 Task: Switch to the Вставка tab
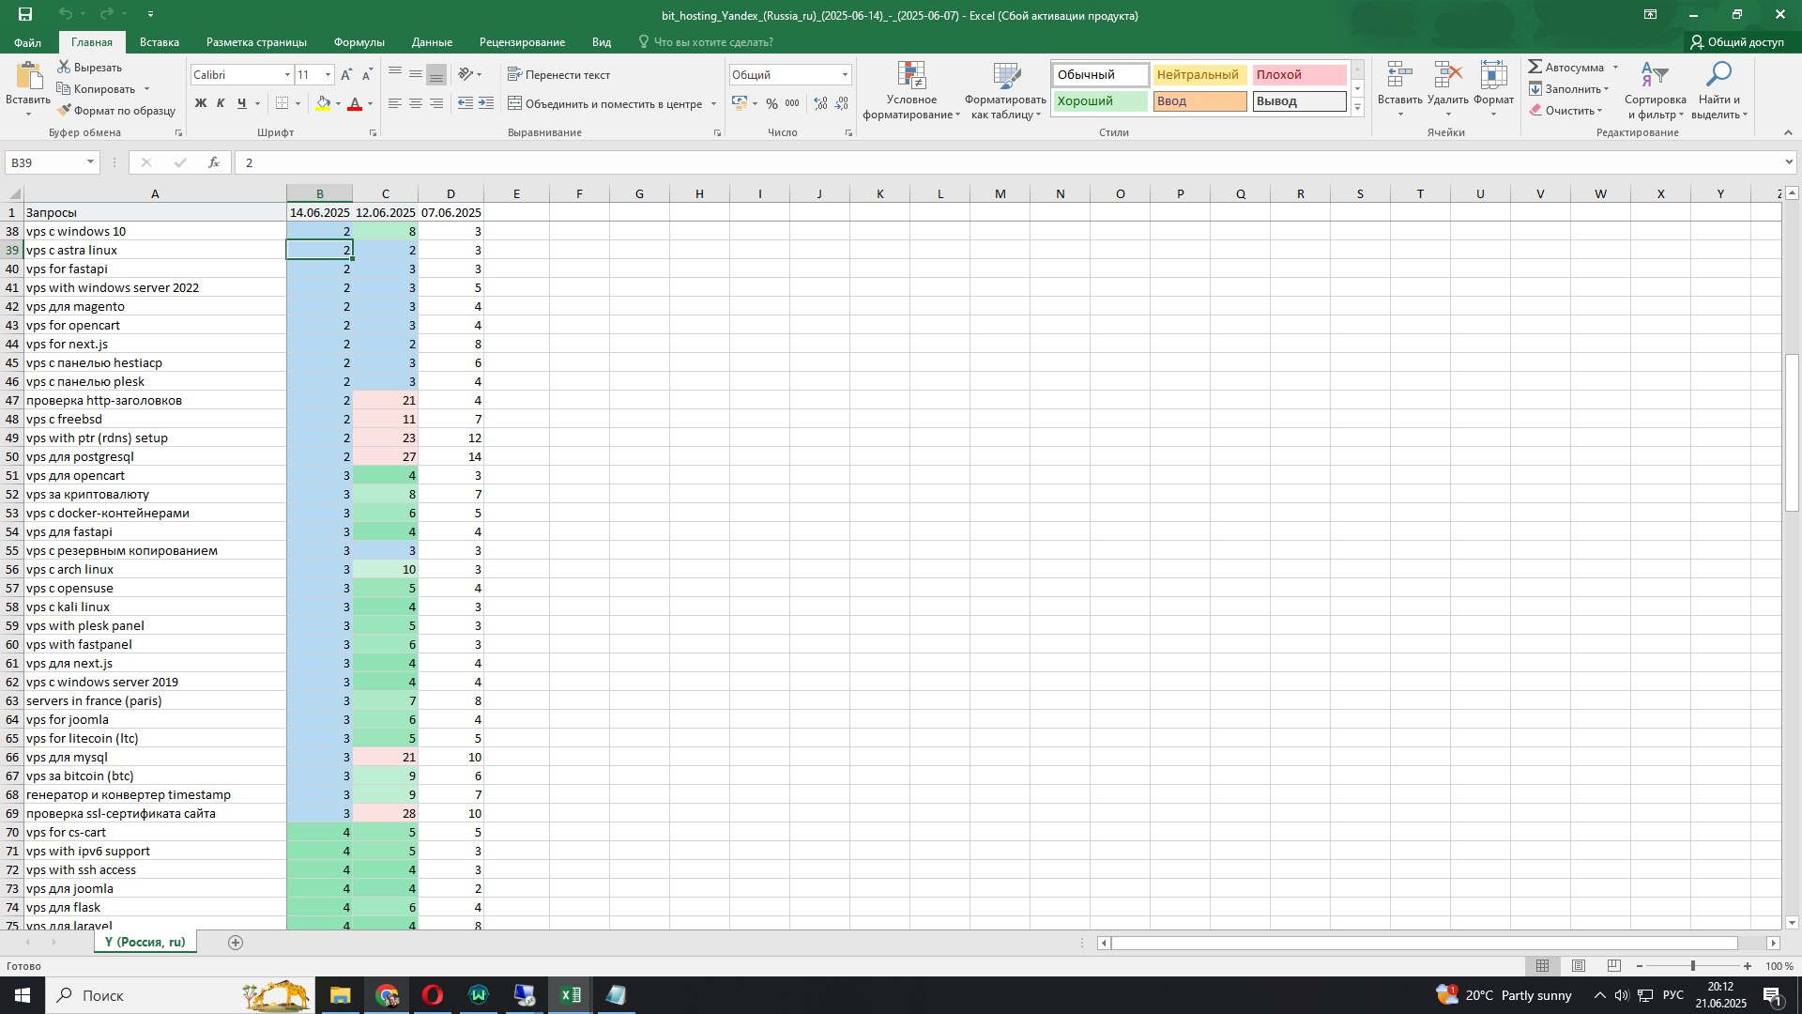(x=160, y=42)
